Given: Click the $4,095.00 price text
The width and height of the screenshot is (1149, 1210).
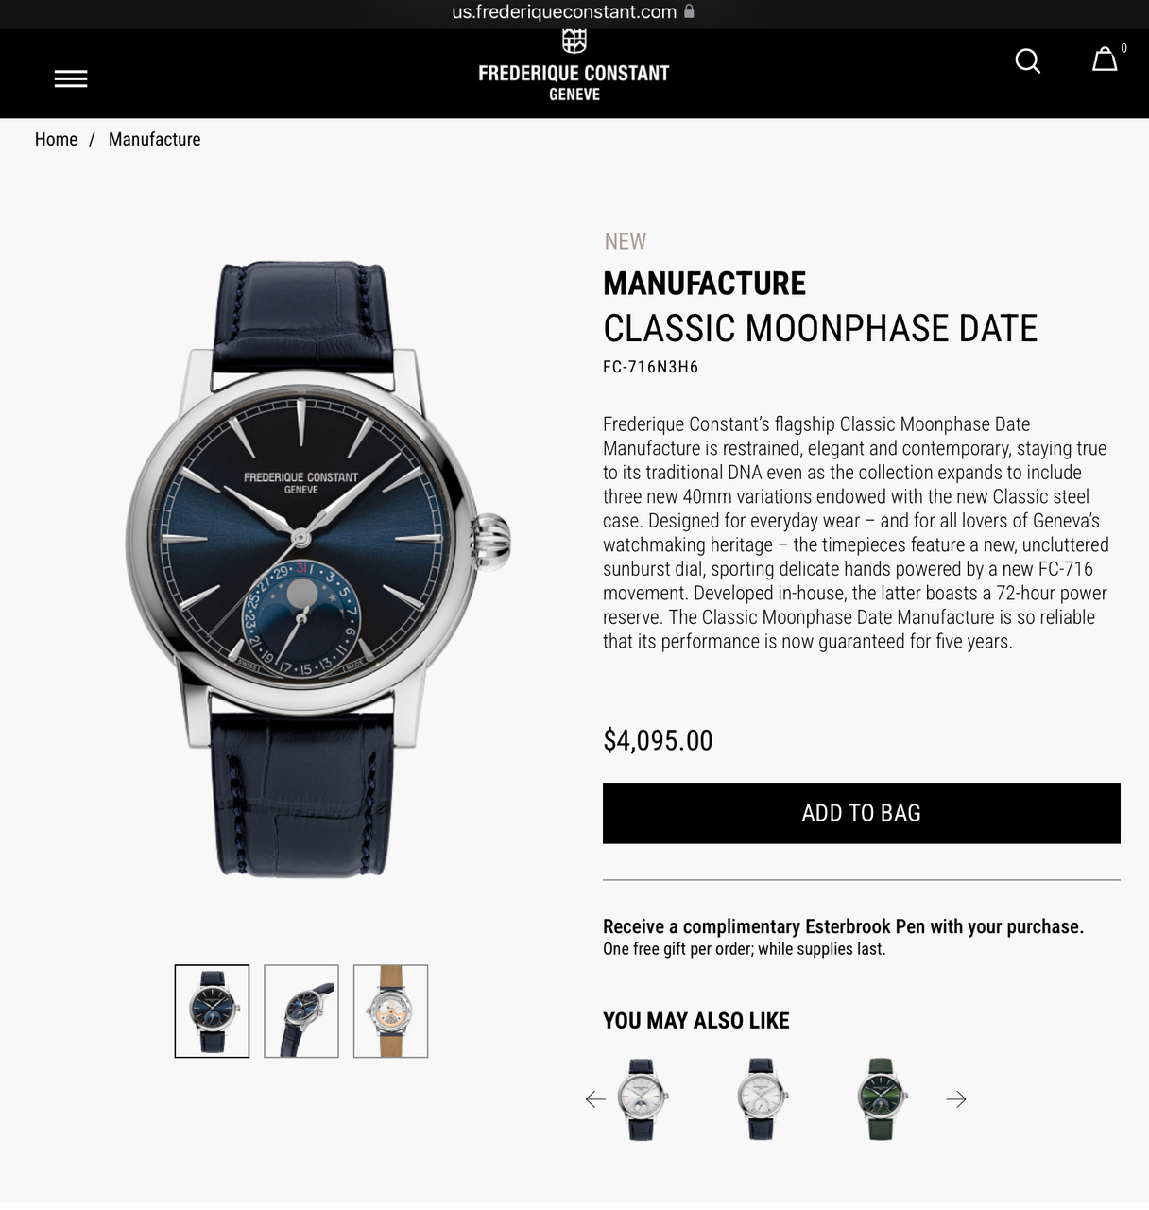Looking at the screenshot, I should (658, 740).
